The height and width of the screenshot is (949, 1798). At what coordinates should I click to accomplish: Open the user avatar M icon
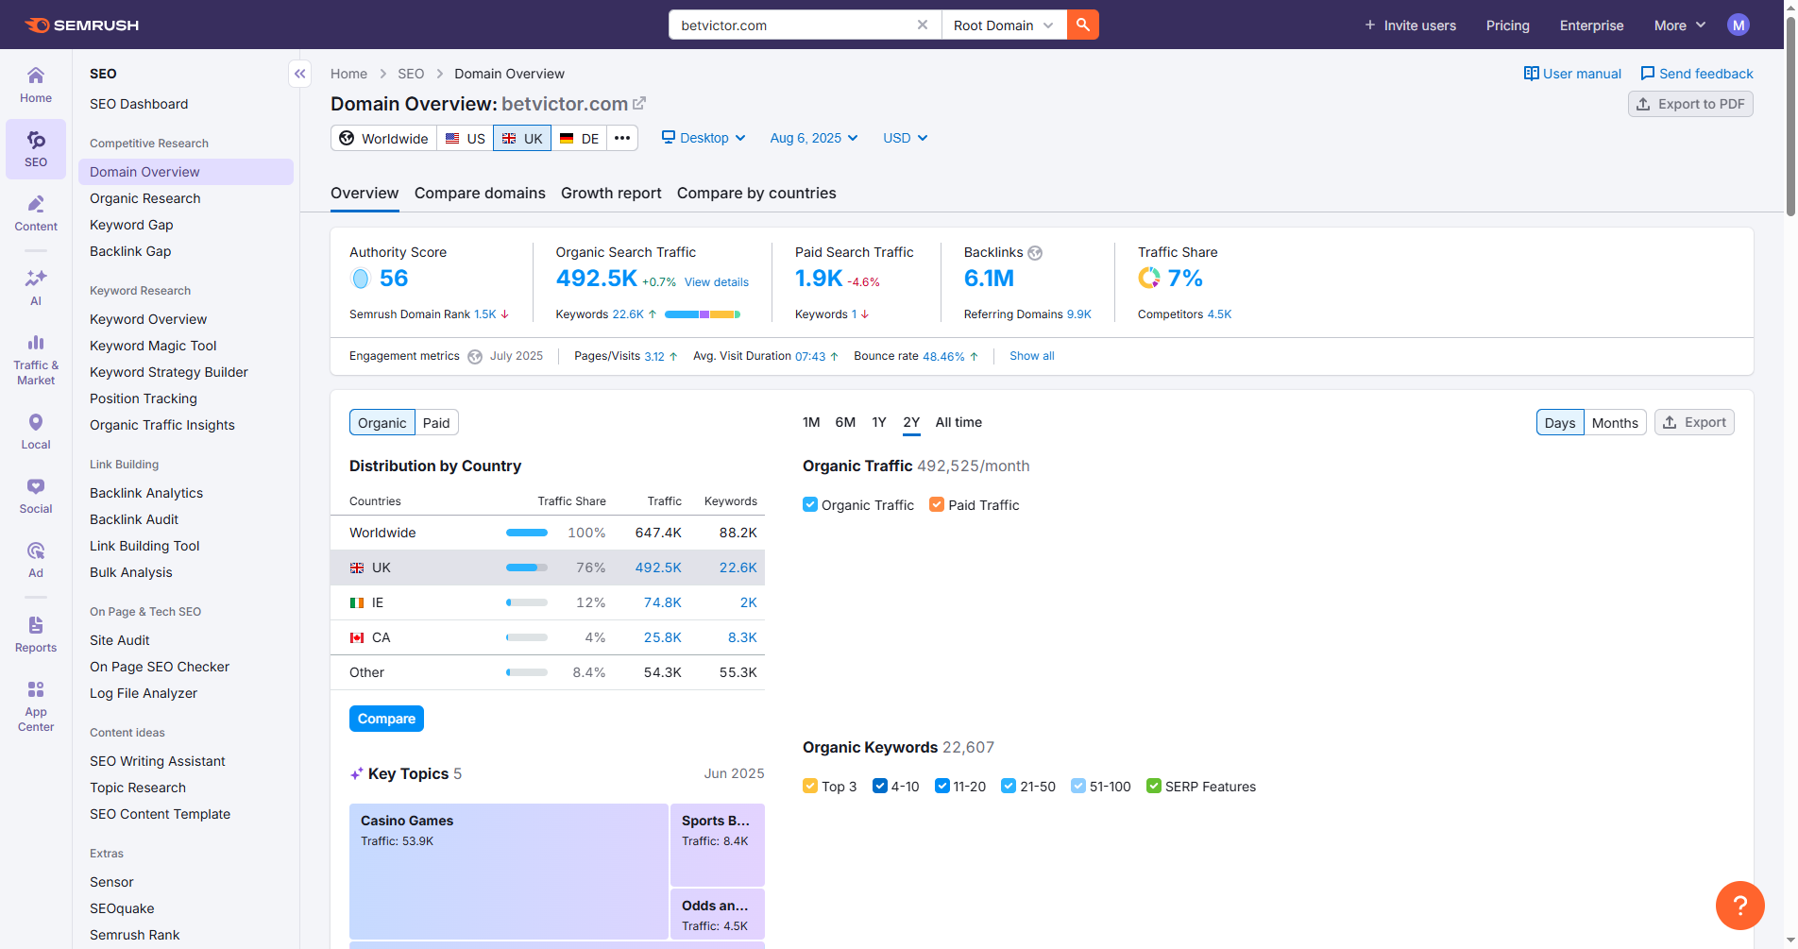coord(1739,25)
